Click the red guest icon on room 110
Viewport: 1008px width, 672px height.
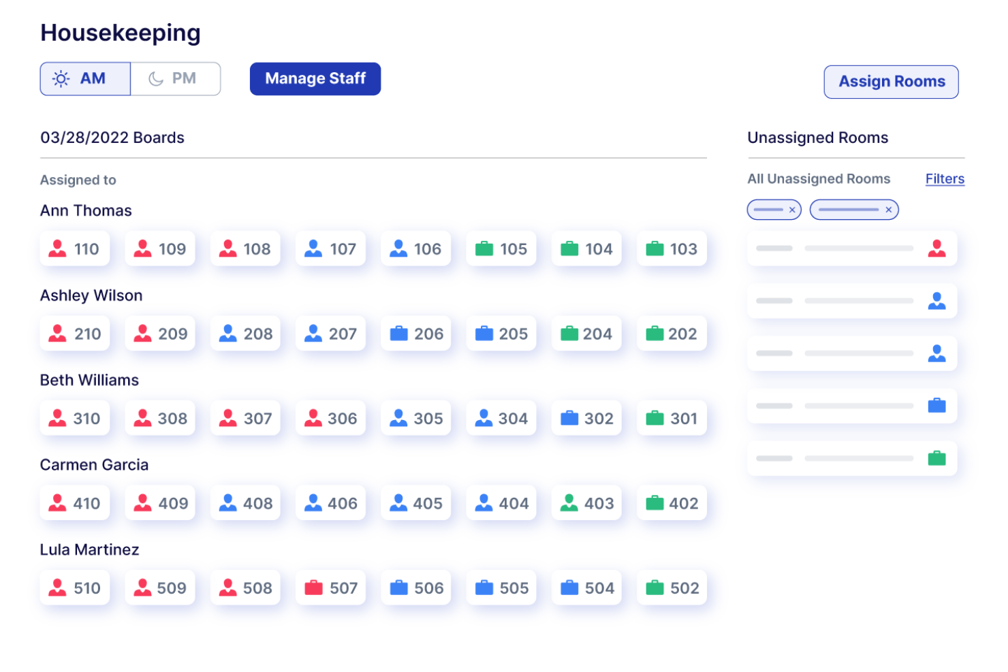pyautogui.click(x=58, y=248)
